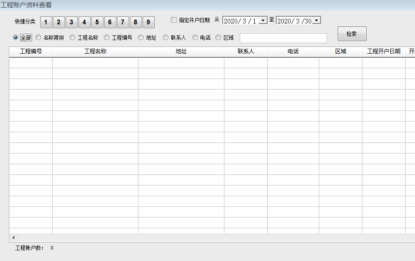Click the 区域 column header
This screenshot has height=261, width=415.
[341, 52]
